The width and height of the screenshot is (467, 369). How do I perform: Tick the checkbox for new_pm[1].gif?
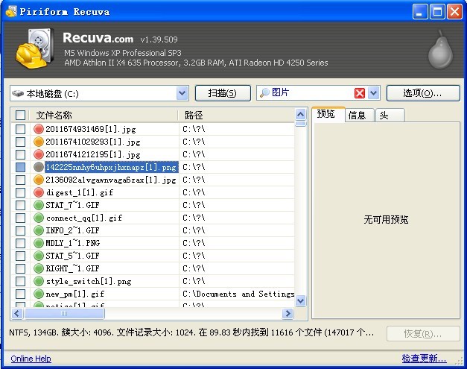coord(21,294)
